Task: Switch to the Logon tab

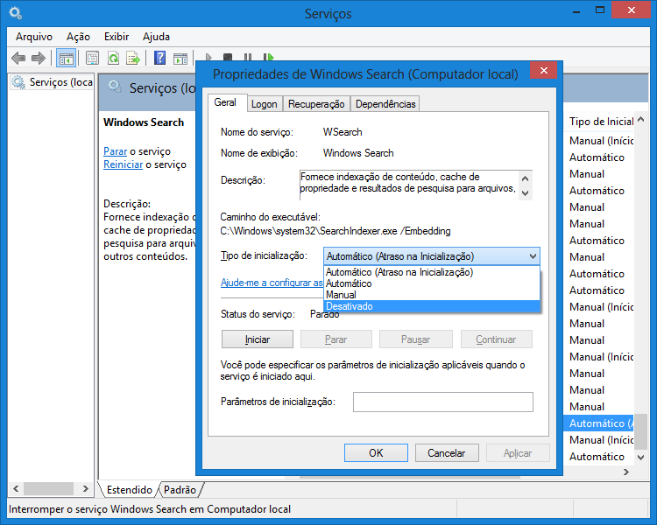Action: (x=264, y=104)
